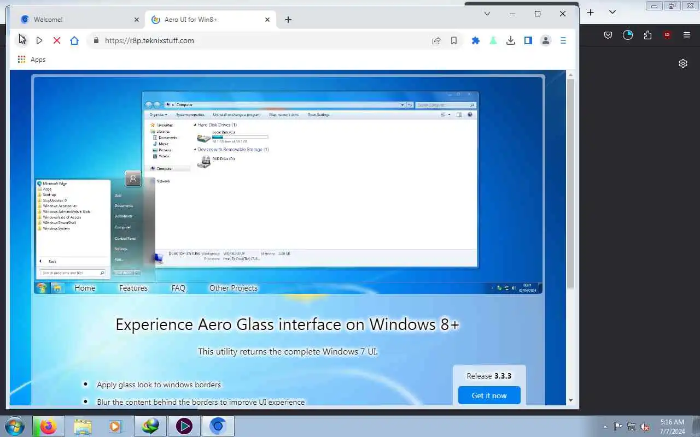Go forward in browser history

pos(39,40)
